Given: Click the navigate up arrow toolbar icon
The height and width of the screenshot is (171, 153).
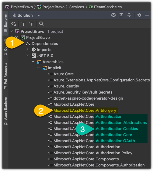Looking at the screenshot, I should tap(23, 24).
